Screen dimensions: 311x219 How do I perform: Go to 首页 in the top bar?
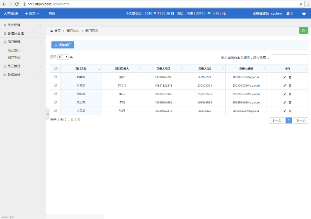tap(52, 14)
